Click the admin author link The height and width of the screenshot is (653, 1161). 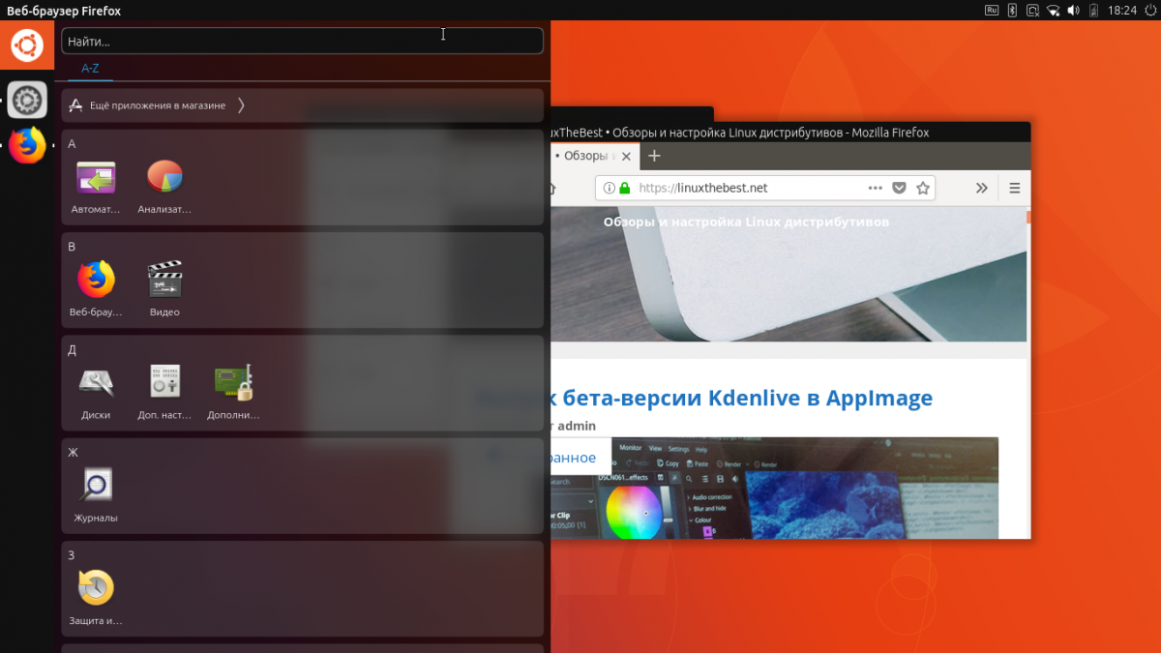[577, 426]
